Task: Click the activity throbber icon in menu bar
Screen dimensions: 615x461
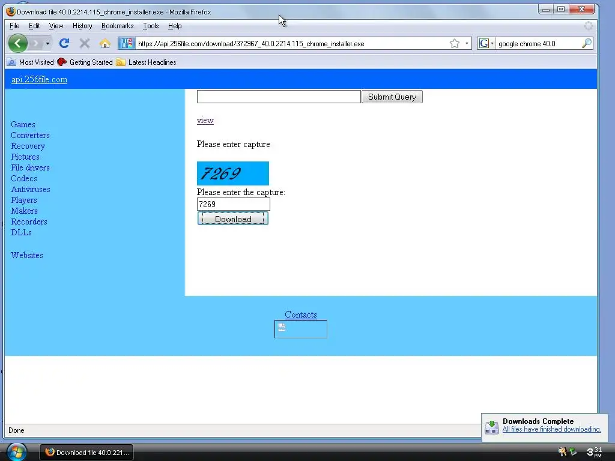Action: pos(589,26)
